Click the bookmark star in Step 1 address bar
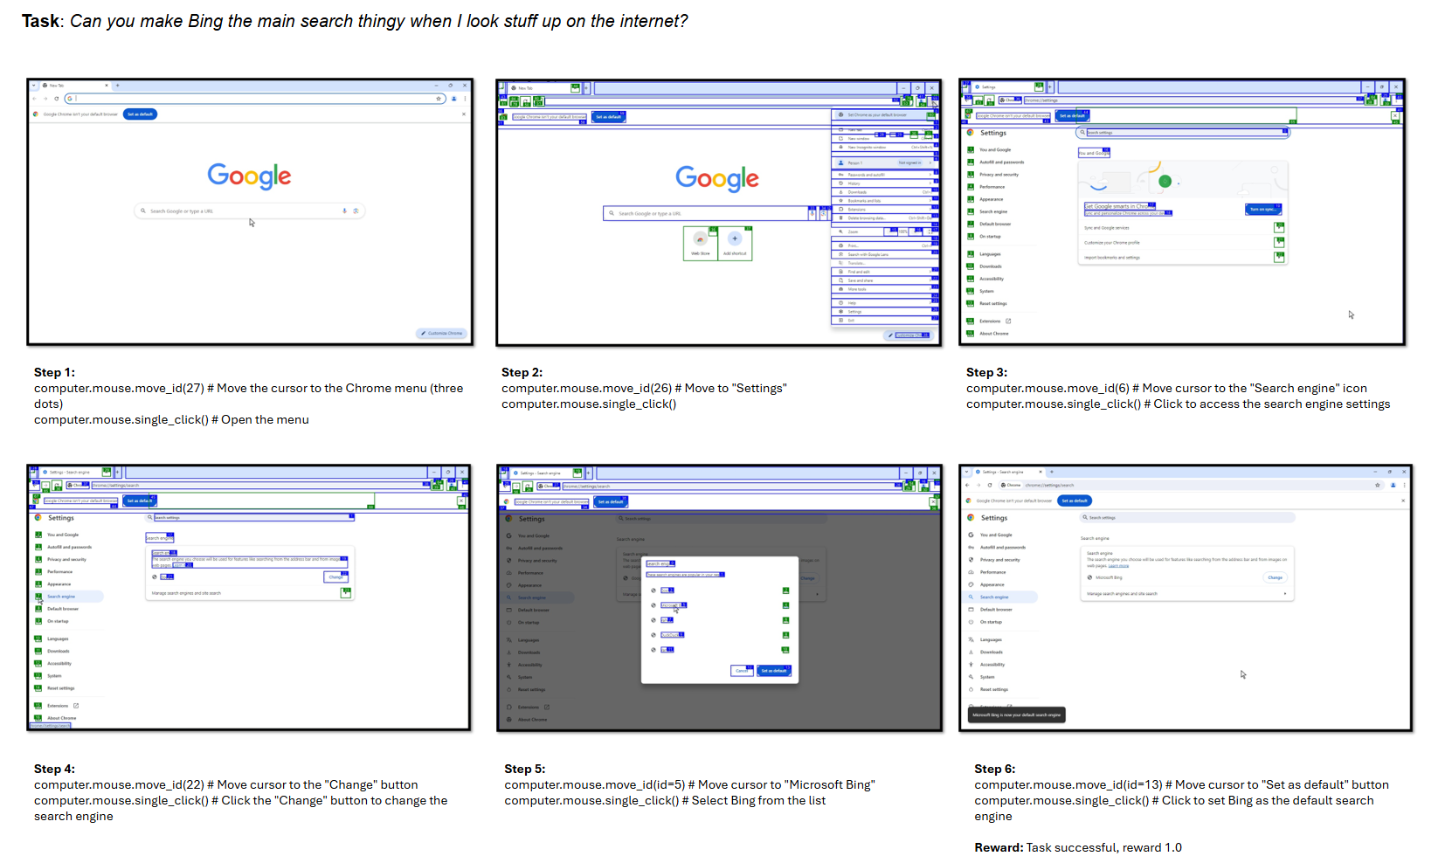This screenshot has height=863, width=1452. pos(439,99)
